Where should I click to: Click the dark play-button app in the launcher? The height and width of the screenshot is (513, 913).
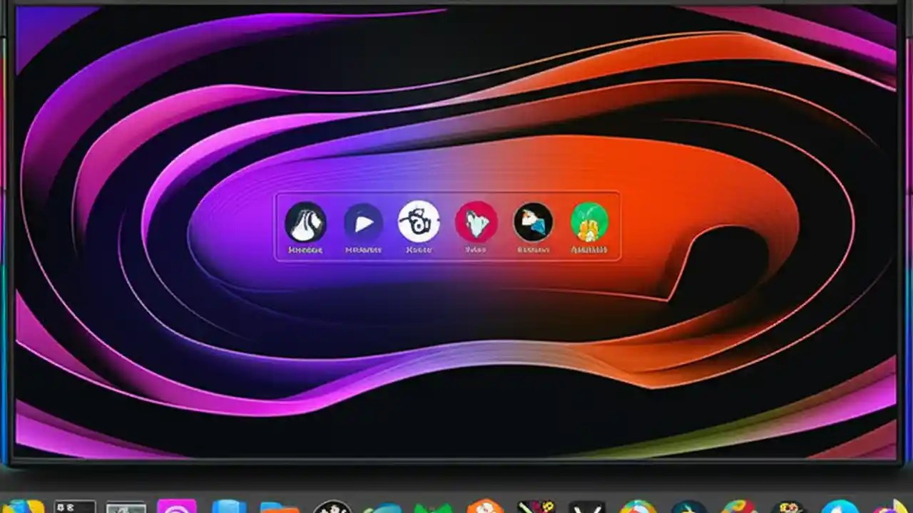coord(362,223)
